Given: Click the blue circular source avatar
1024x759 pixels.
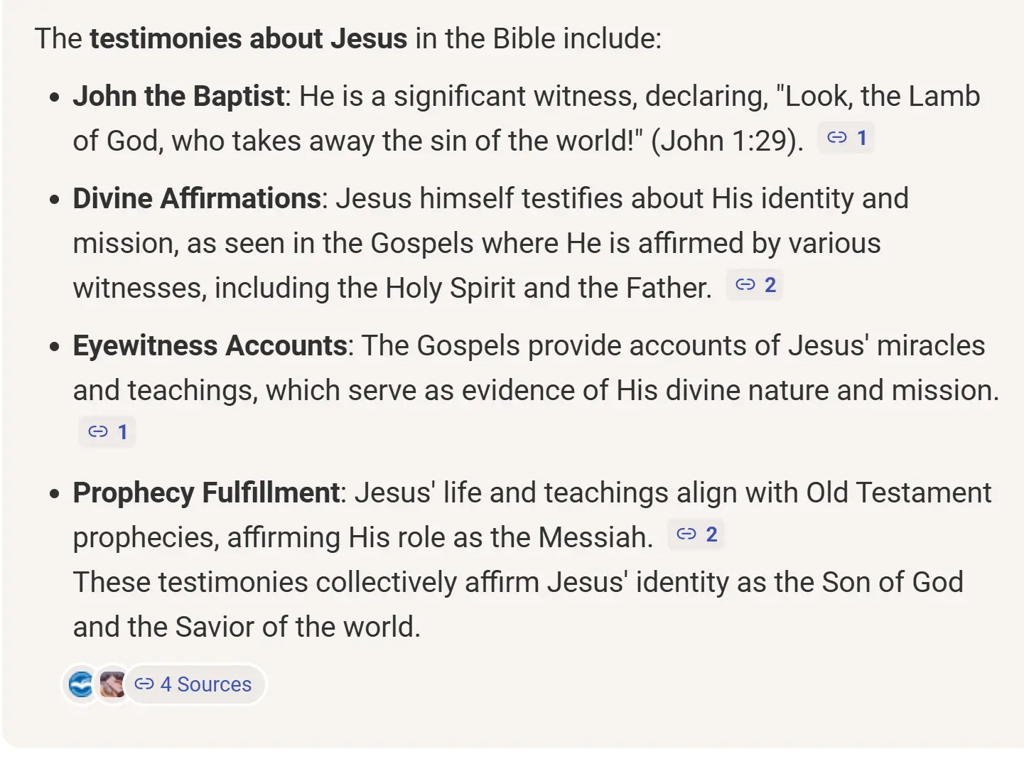Looking at the screenshot, I should tap(81, 684).
